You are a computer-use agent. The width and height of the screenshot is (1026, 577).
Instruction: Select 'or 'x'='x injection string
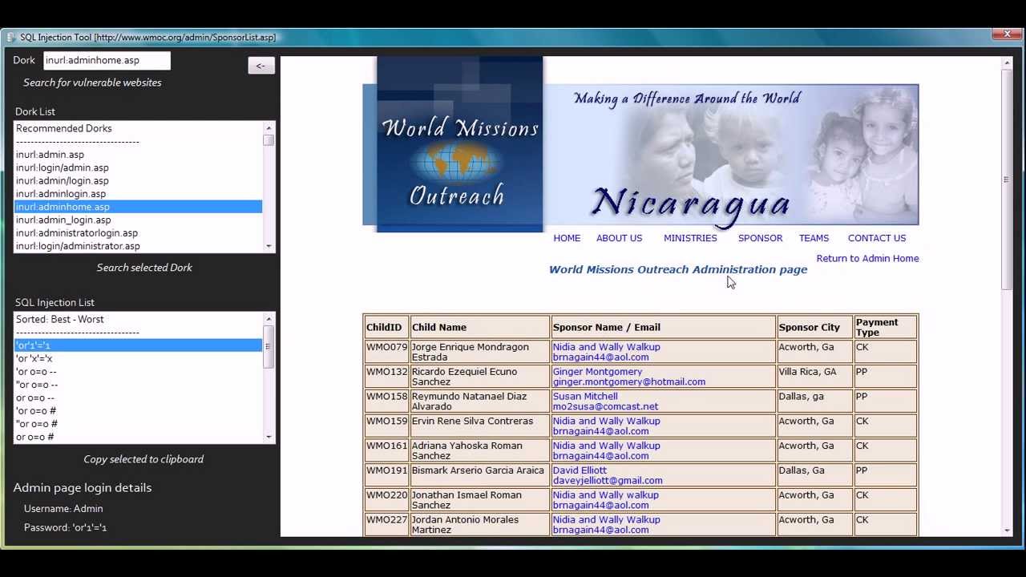138,358
